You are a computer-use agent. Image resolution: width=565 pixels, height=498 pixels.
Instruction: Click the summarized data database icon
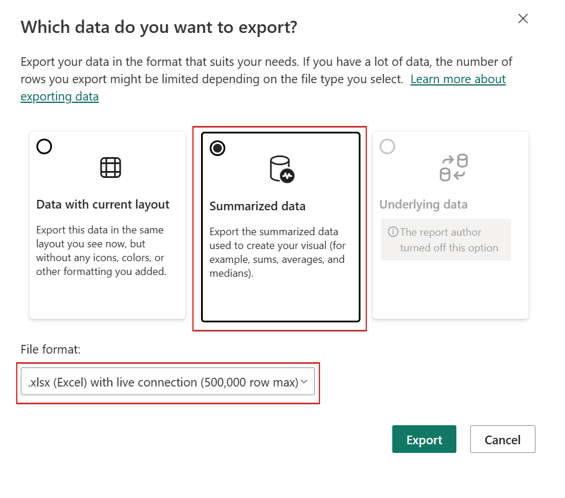coord(281,169)
